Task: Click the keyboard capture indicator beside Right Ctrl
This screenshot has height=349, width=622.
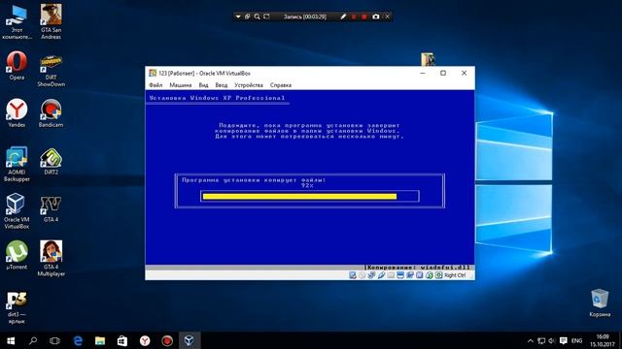Action: tap(438, 275)
